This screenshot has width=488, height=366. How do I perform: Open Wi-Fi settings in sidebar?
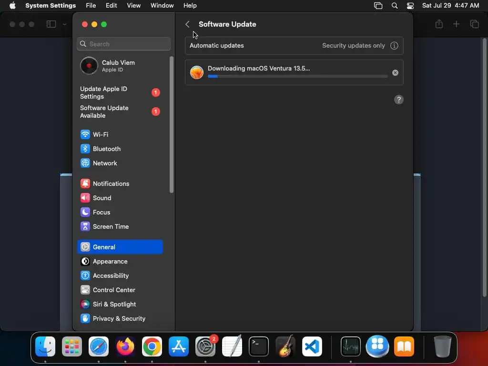point(120,134)
